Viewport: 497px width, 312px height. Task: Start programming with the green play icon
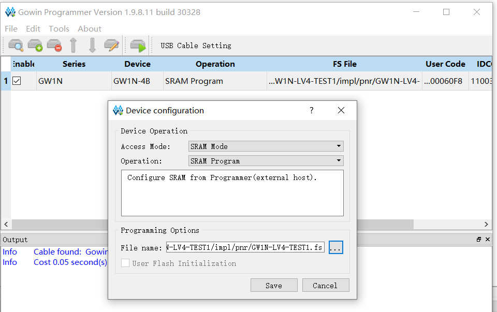click(x=138, y=46)
